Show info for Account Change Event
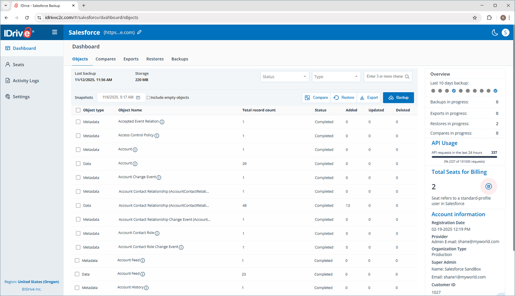The height and width of the screenshot is (296, 515). click(x=159, y=178)
